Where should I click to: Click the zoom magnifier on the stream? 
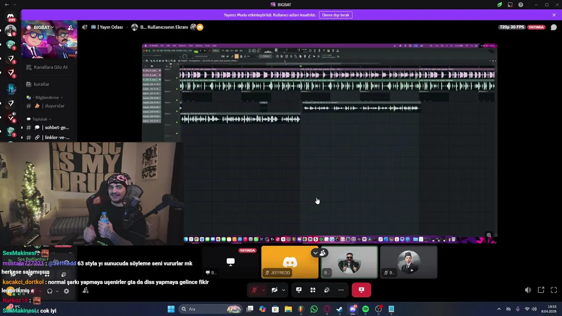(489, 235)
